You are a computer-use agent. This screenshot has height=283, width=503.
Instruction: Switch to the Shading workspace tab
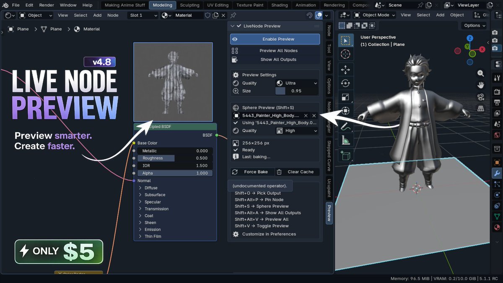tap(280, 5)
